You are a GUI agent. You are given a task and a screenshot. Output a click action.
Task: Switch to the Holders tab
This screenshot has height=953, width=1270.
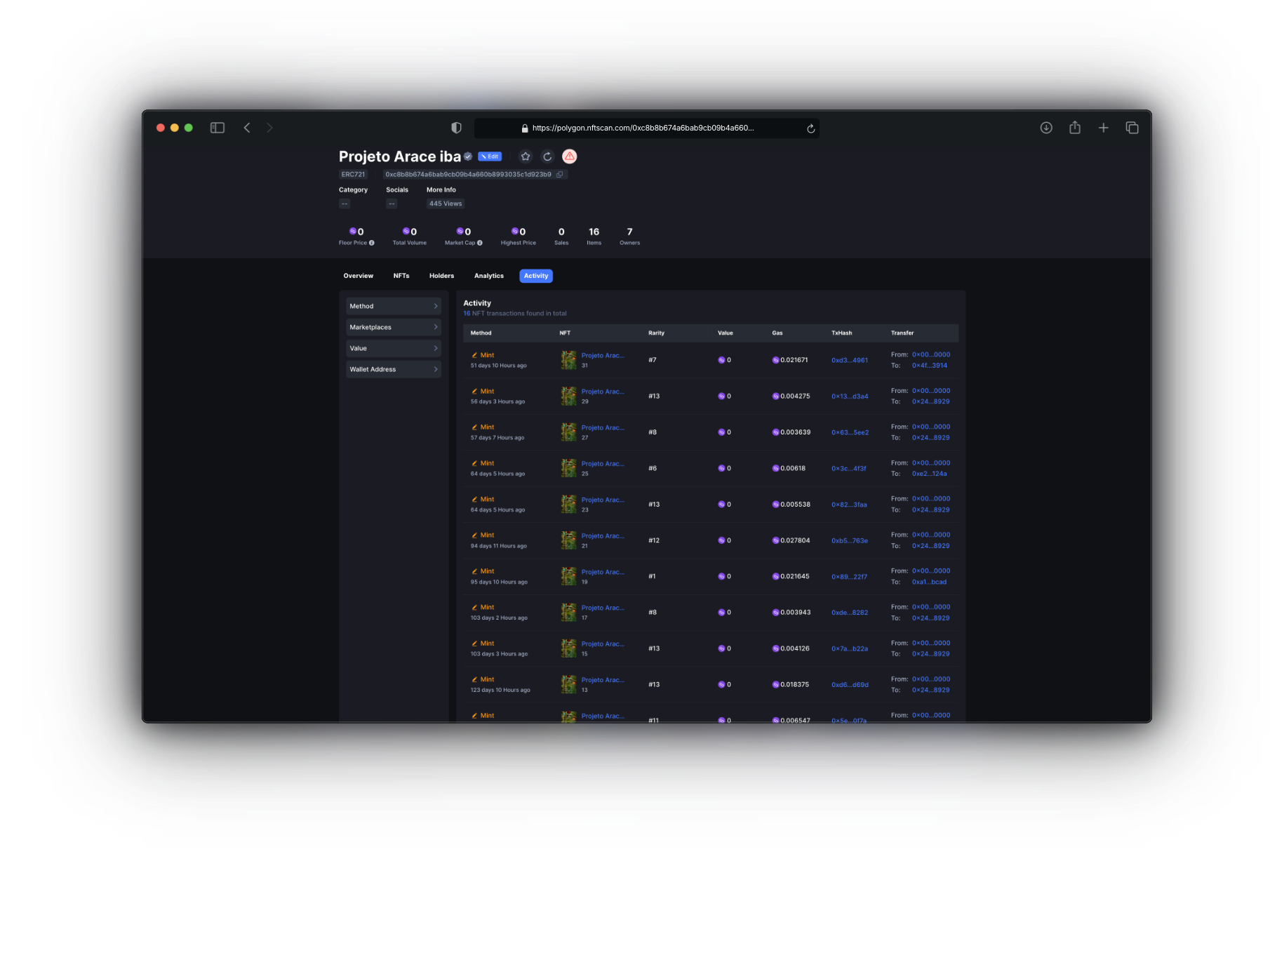441,276
